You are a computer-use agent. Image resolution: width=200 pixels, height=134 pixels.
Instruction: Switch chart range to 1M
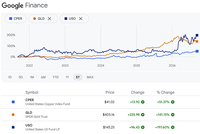pyautogui.click(x=32, y=77)
